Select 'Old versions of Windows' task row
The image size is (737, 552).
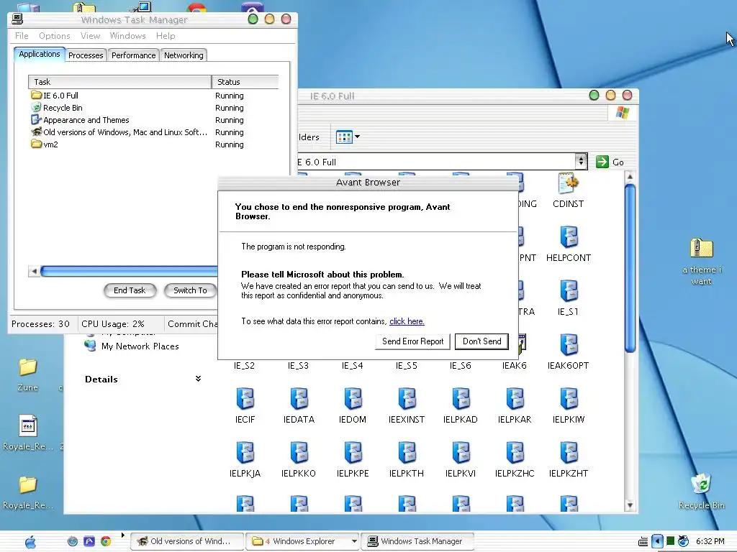point(153,132)
